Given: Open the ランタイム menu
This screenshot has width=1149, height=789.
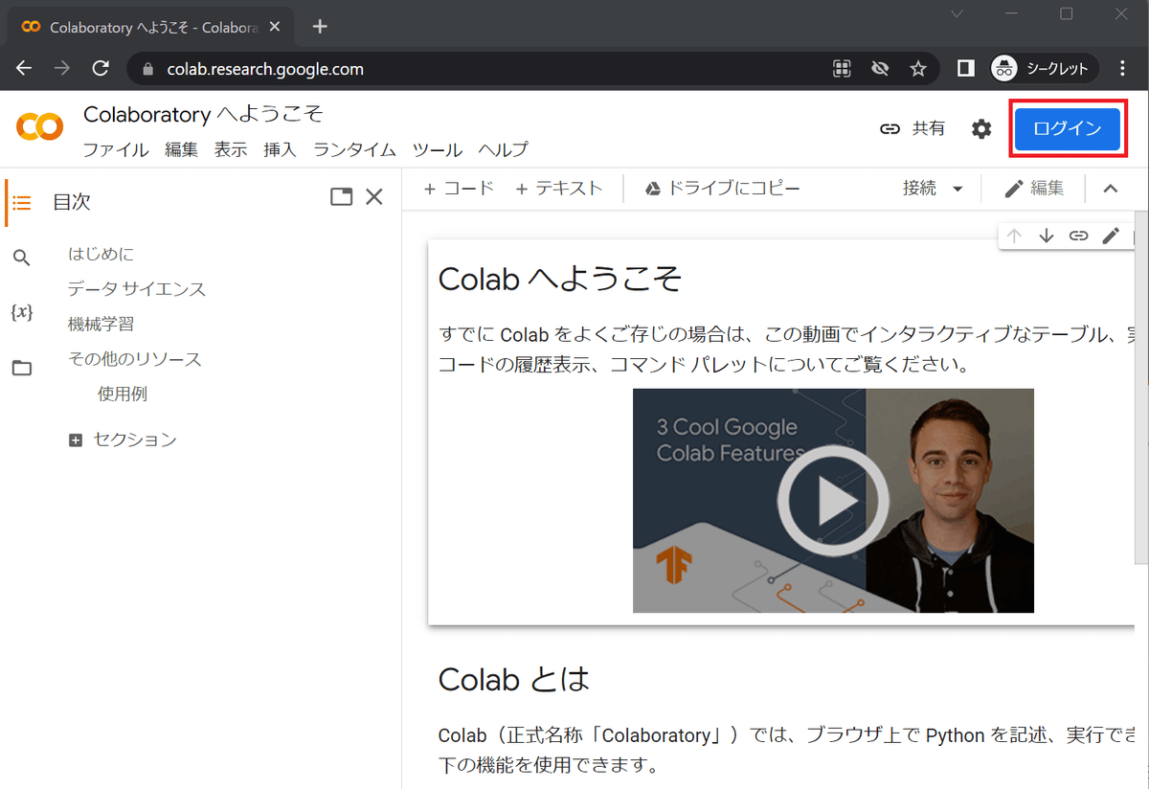Looking at the screenshot, I should pyautogui.click(x=354, y=150).
